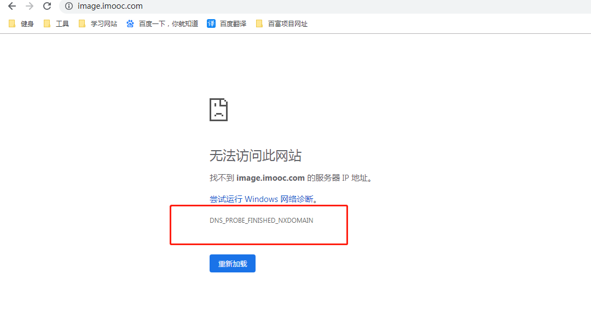Image resolution: width=591 pixels, height=309 pixels.
Task: Select the DNS_PROBE_FINISHED_NXDOMAIN error code text
Action: [261, 220]
